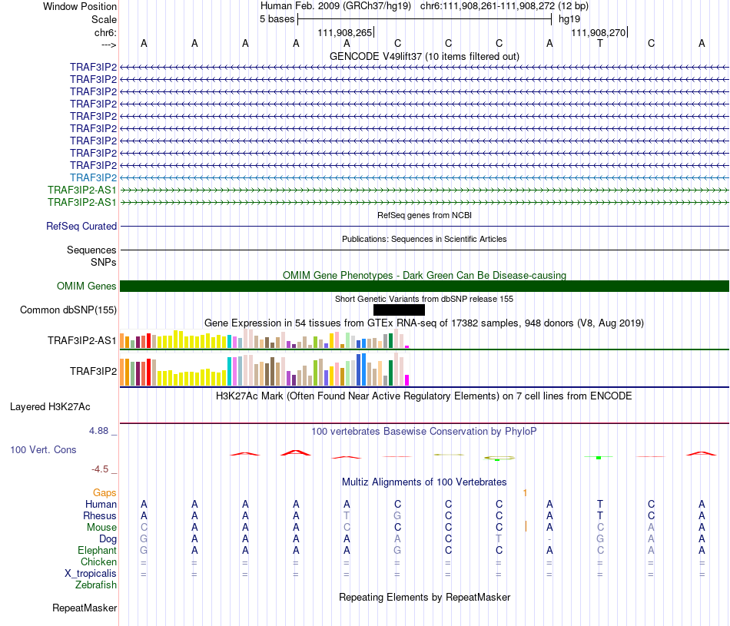Select the Dog alignment row label

tap(108, 539)
